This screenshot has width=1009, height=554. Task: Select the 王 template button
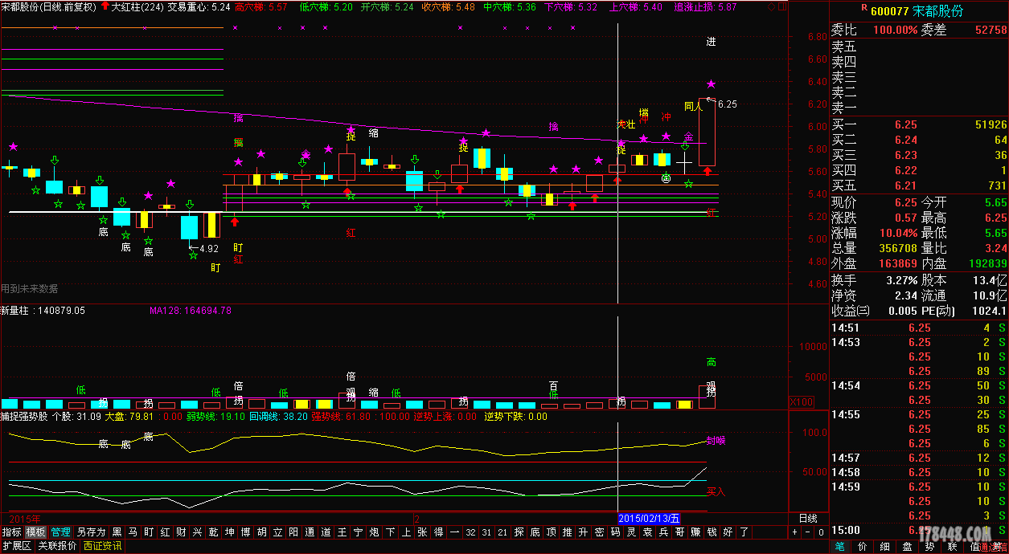[x=342, y=532]
